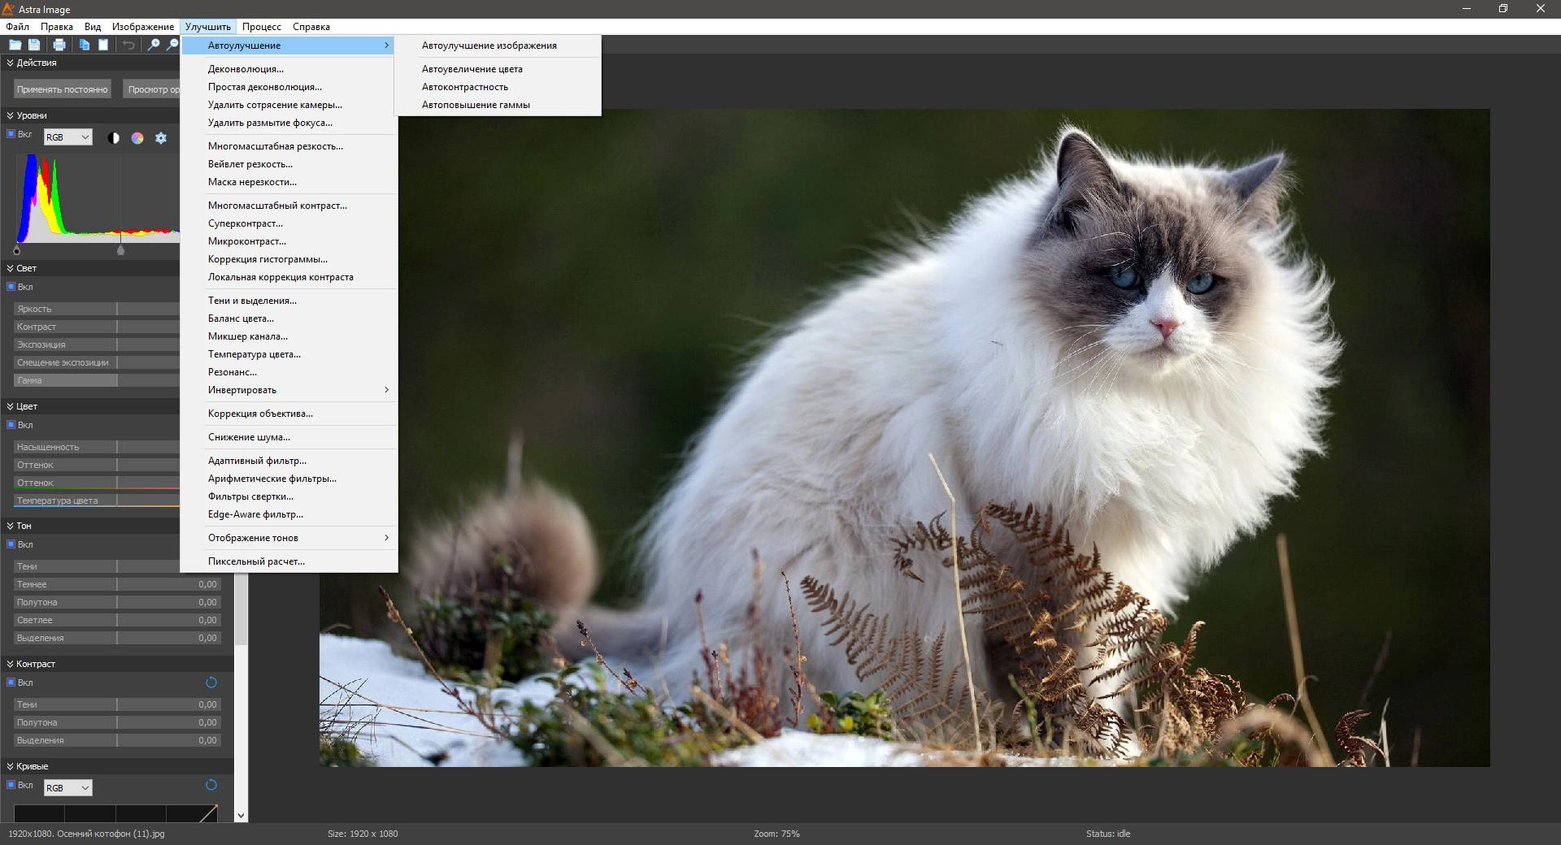Open Levels settings with the gear icon

click(161, 138)
